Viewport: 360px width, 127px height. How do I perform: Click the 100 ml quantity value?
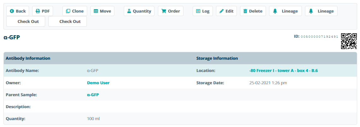pos(93,119)
